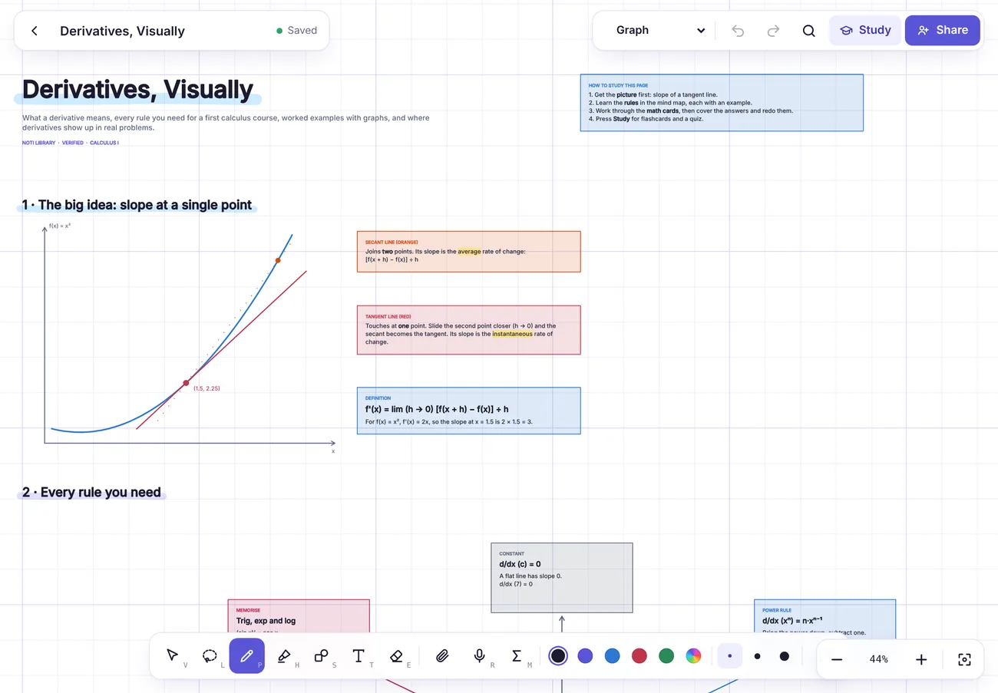The width and height of the screenshot is (998, 693).
Task: Select the Secant Line orange note card
Action: (469, 252)
